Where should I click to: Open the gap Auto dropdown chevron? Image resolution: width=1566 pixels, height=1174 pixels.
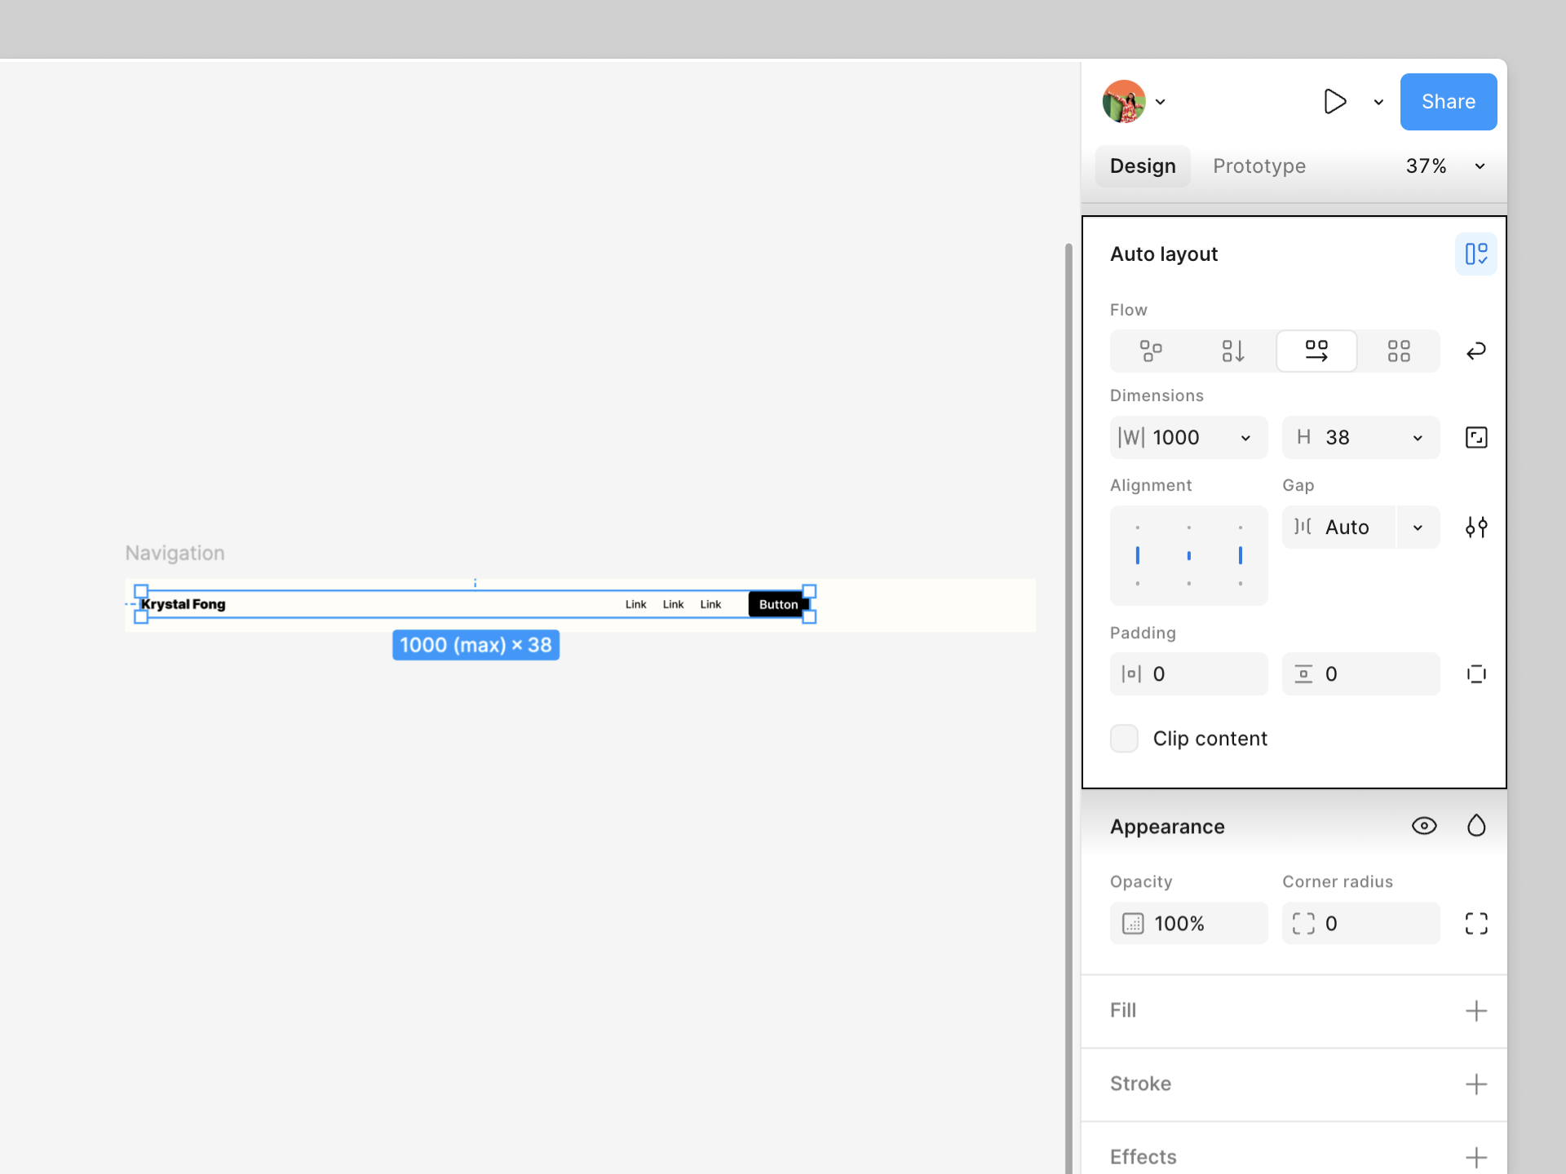[1418, 527]
